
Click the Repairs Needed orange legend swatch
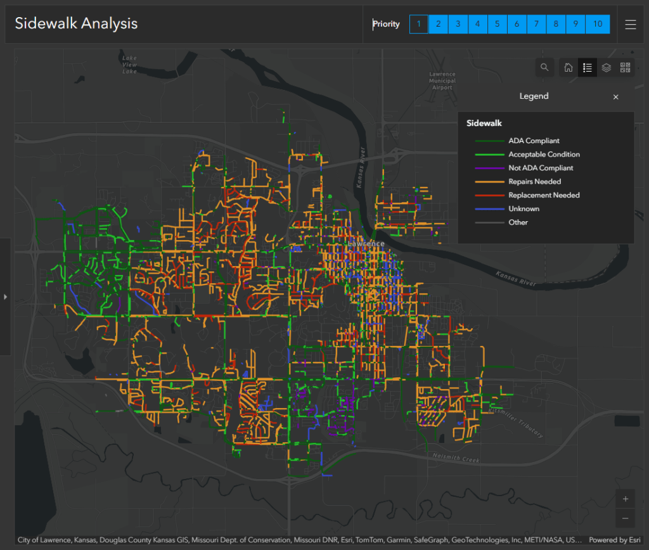pyautogui.click(x=484, y=182)
